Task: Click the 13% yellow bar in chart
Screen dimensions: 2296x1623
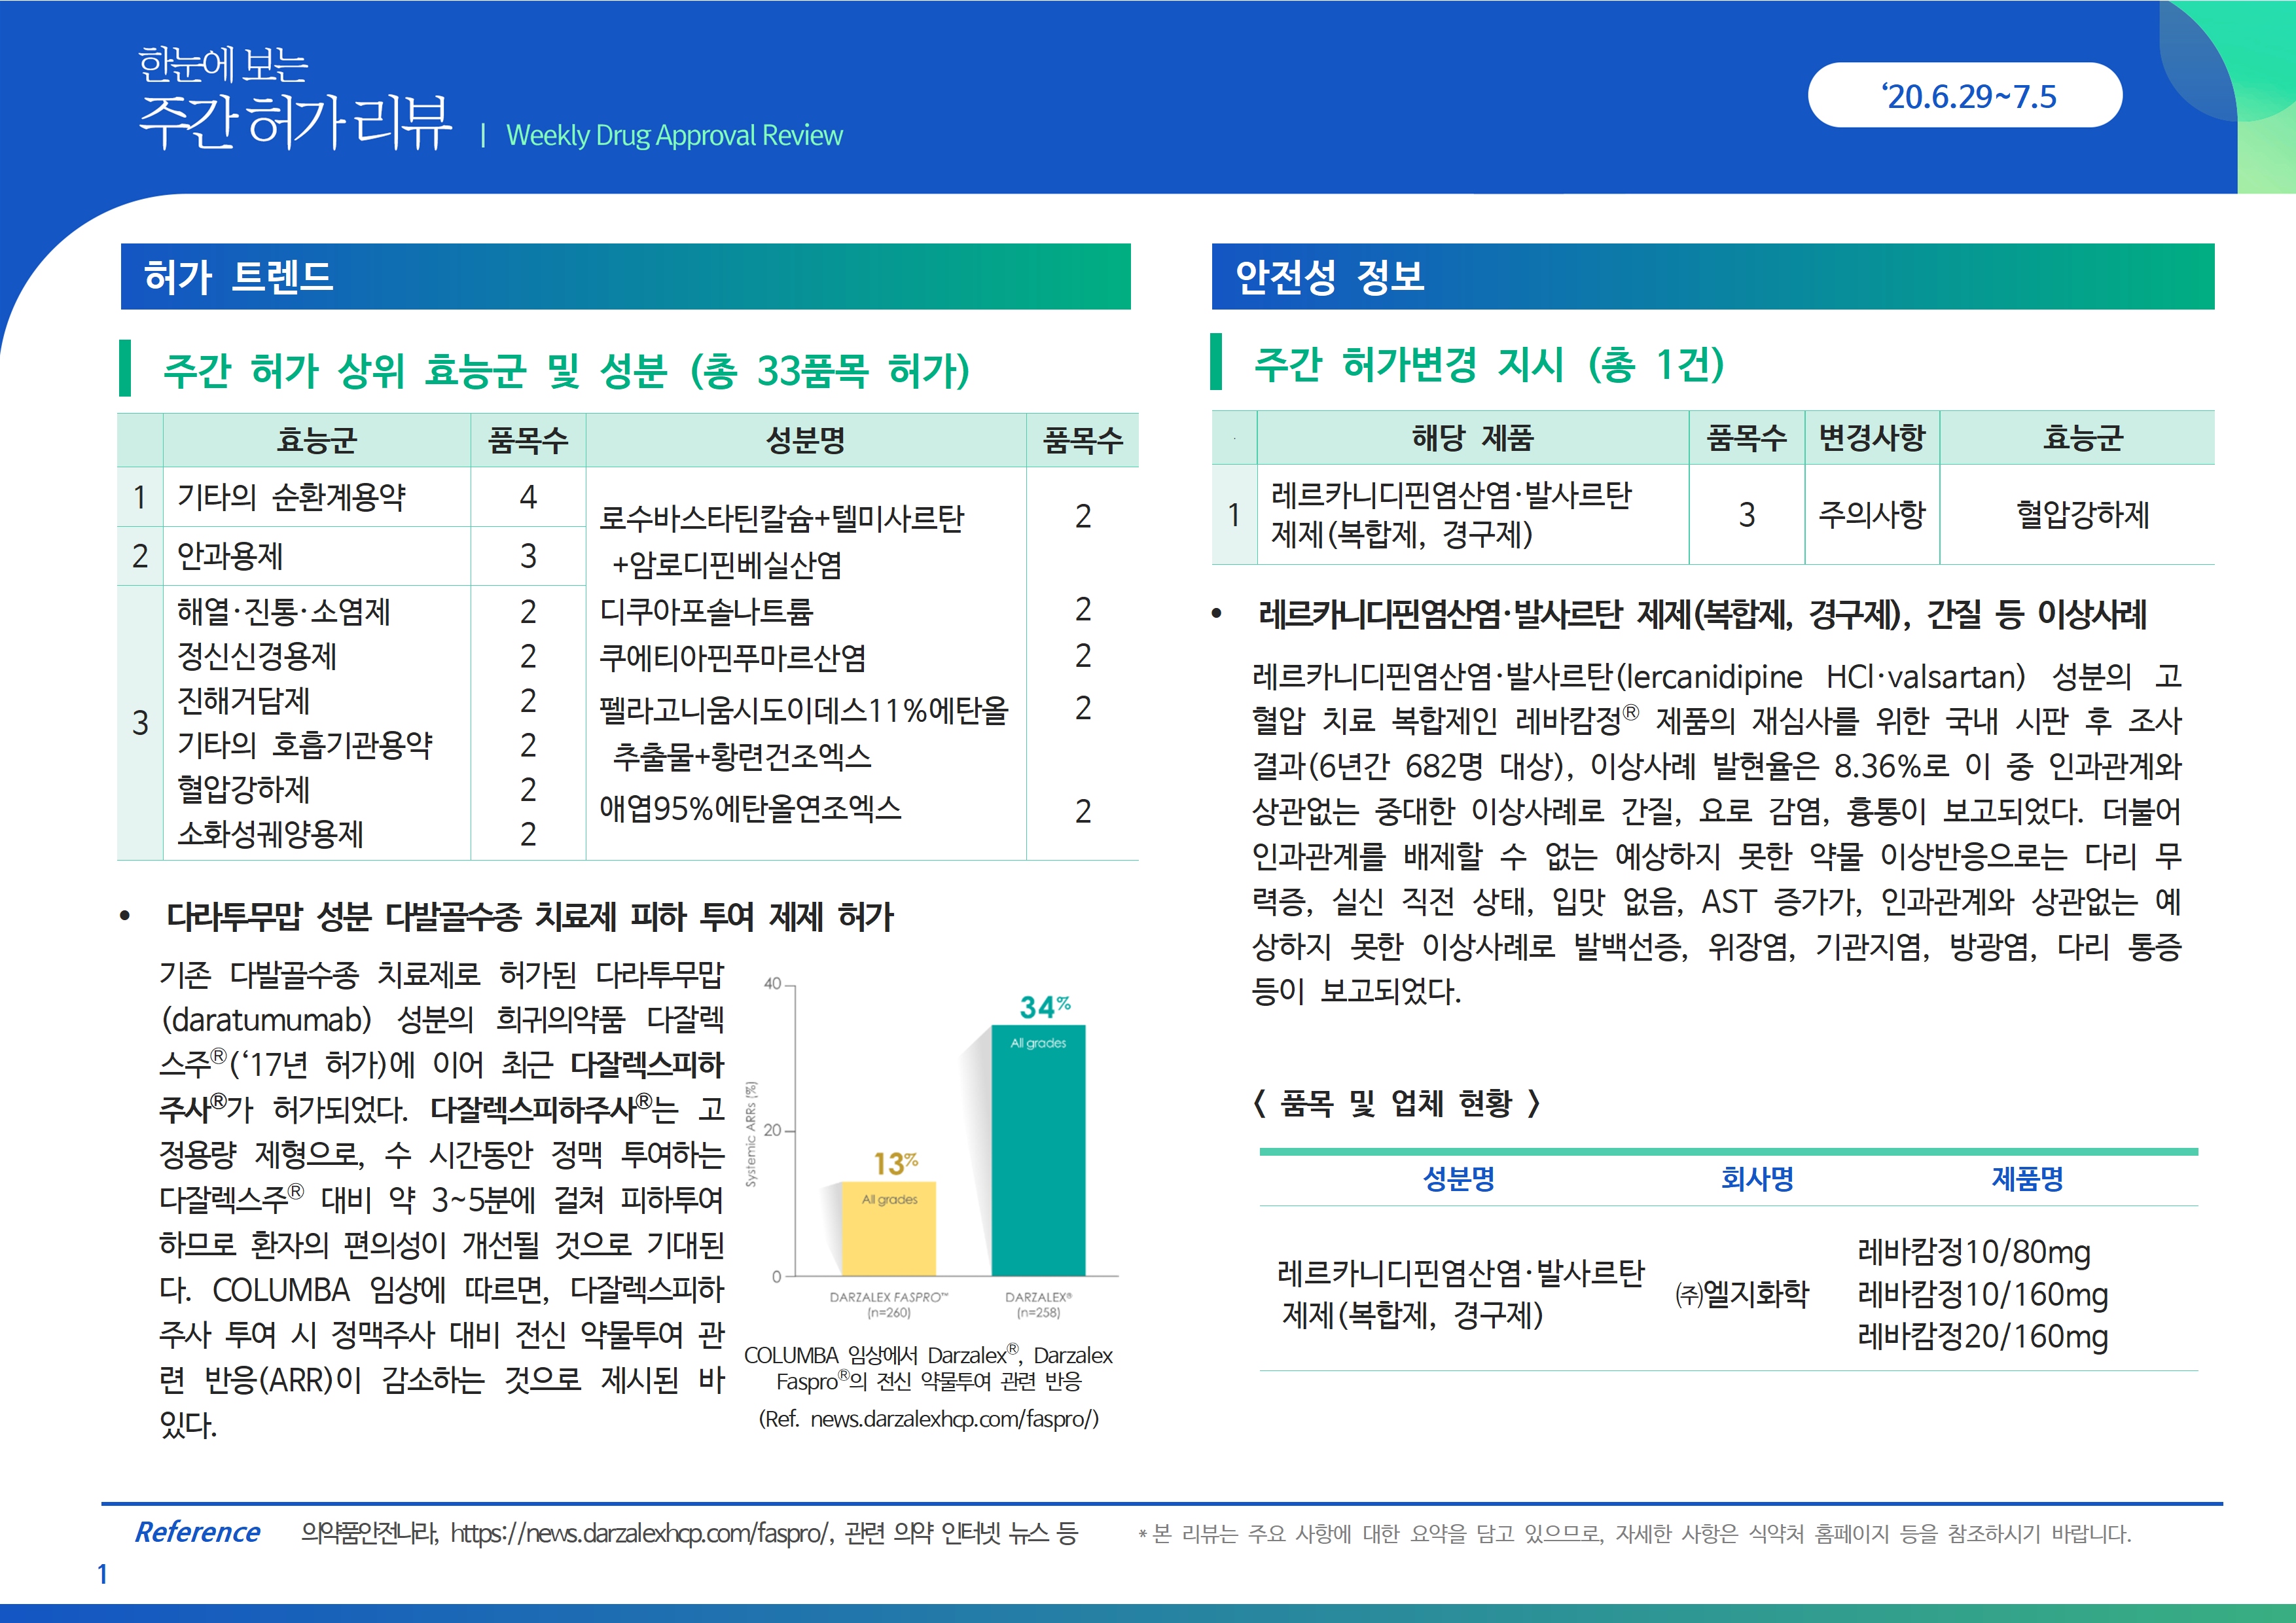Action: [889, 1228]
